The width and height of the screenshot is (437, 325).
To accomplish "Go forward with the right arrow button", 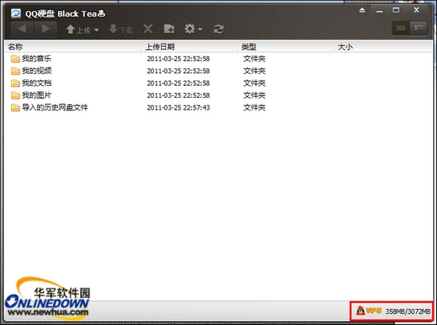I will [46, 29].
